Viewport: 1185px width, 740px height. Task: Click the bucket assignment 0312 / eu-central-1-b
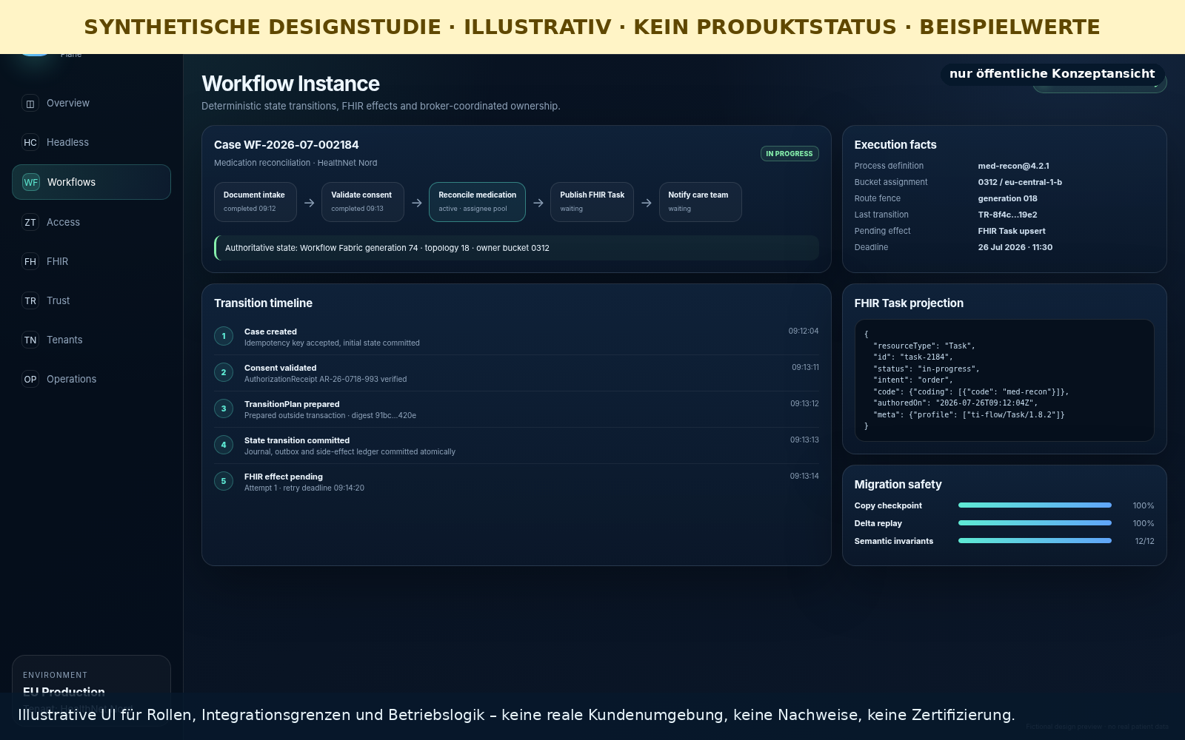coord(1020,182)
